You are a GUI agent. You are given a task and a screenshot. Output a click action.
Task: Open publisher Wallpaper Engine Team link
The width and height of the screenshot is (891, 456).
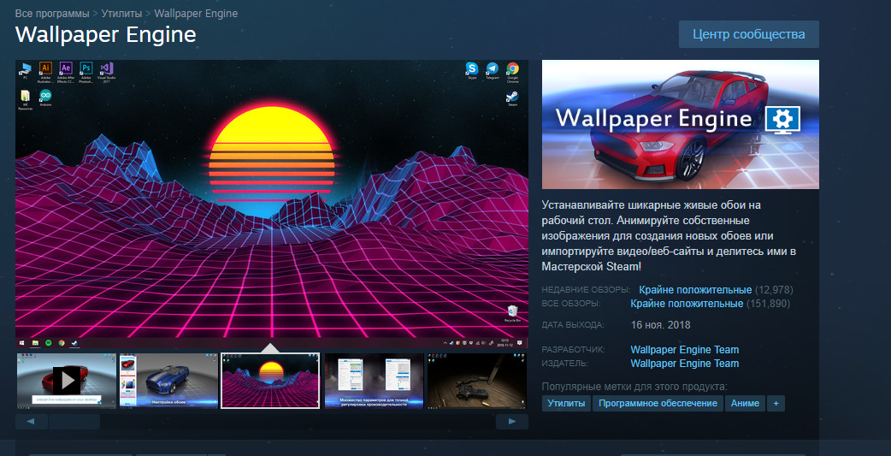click(x=685, y=364)
